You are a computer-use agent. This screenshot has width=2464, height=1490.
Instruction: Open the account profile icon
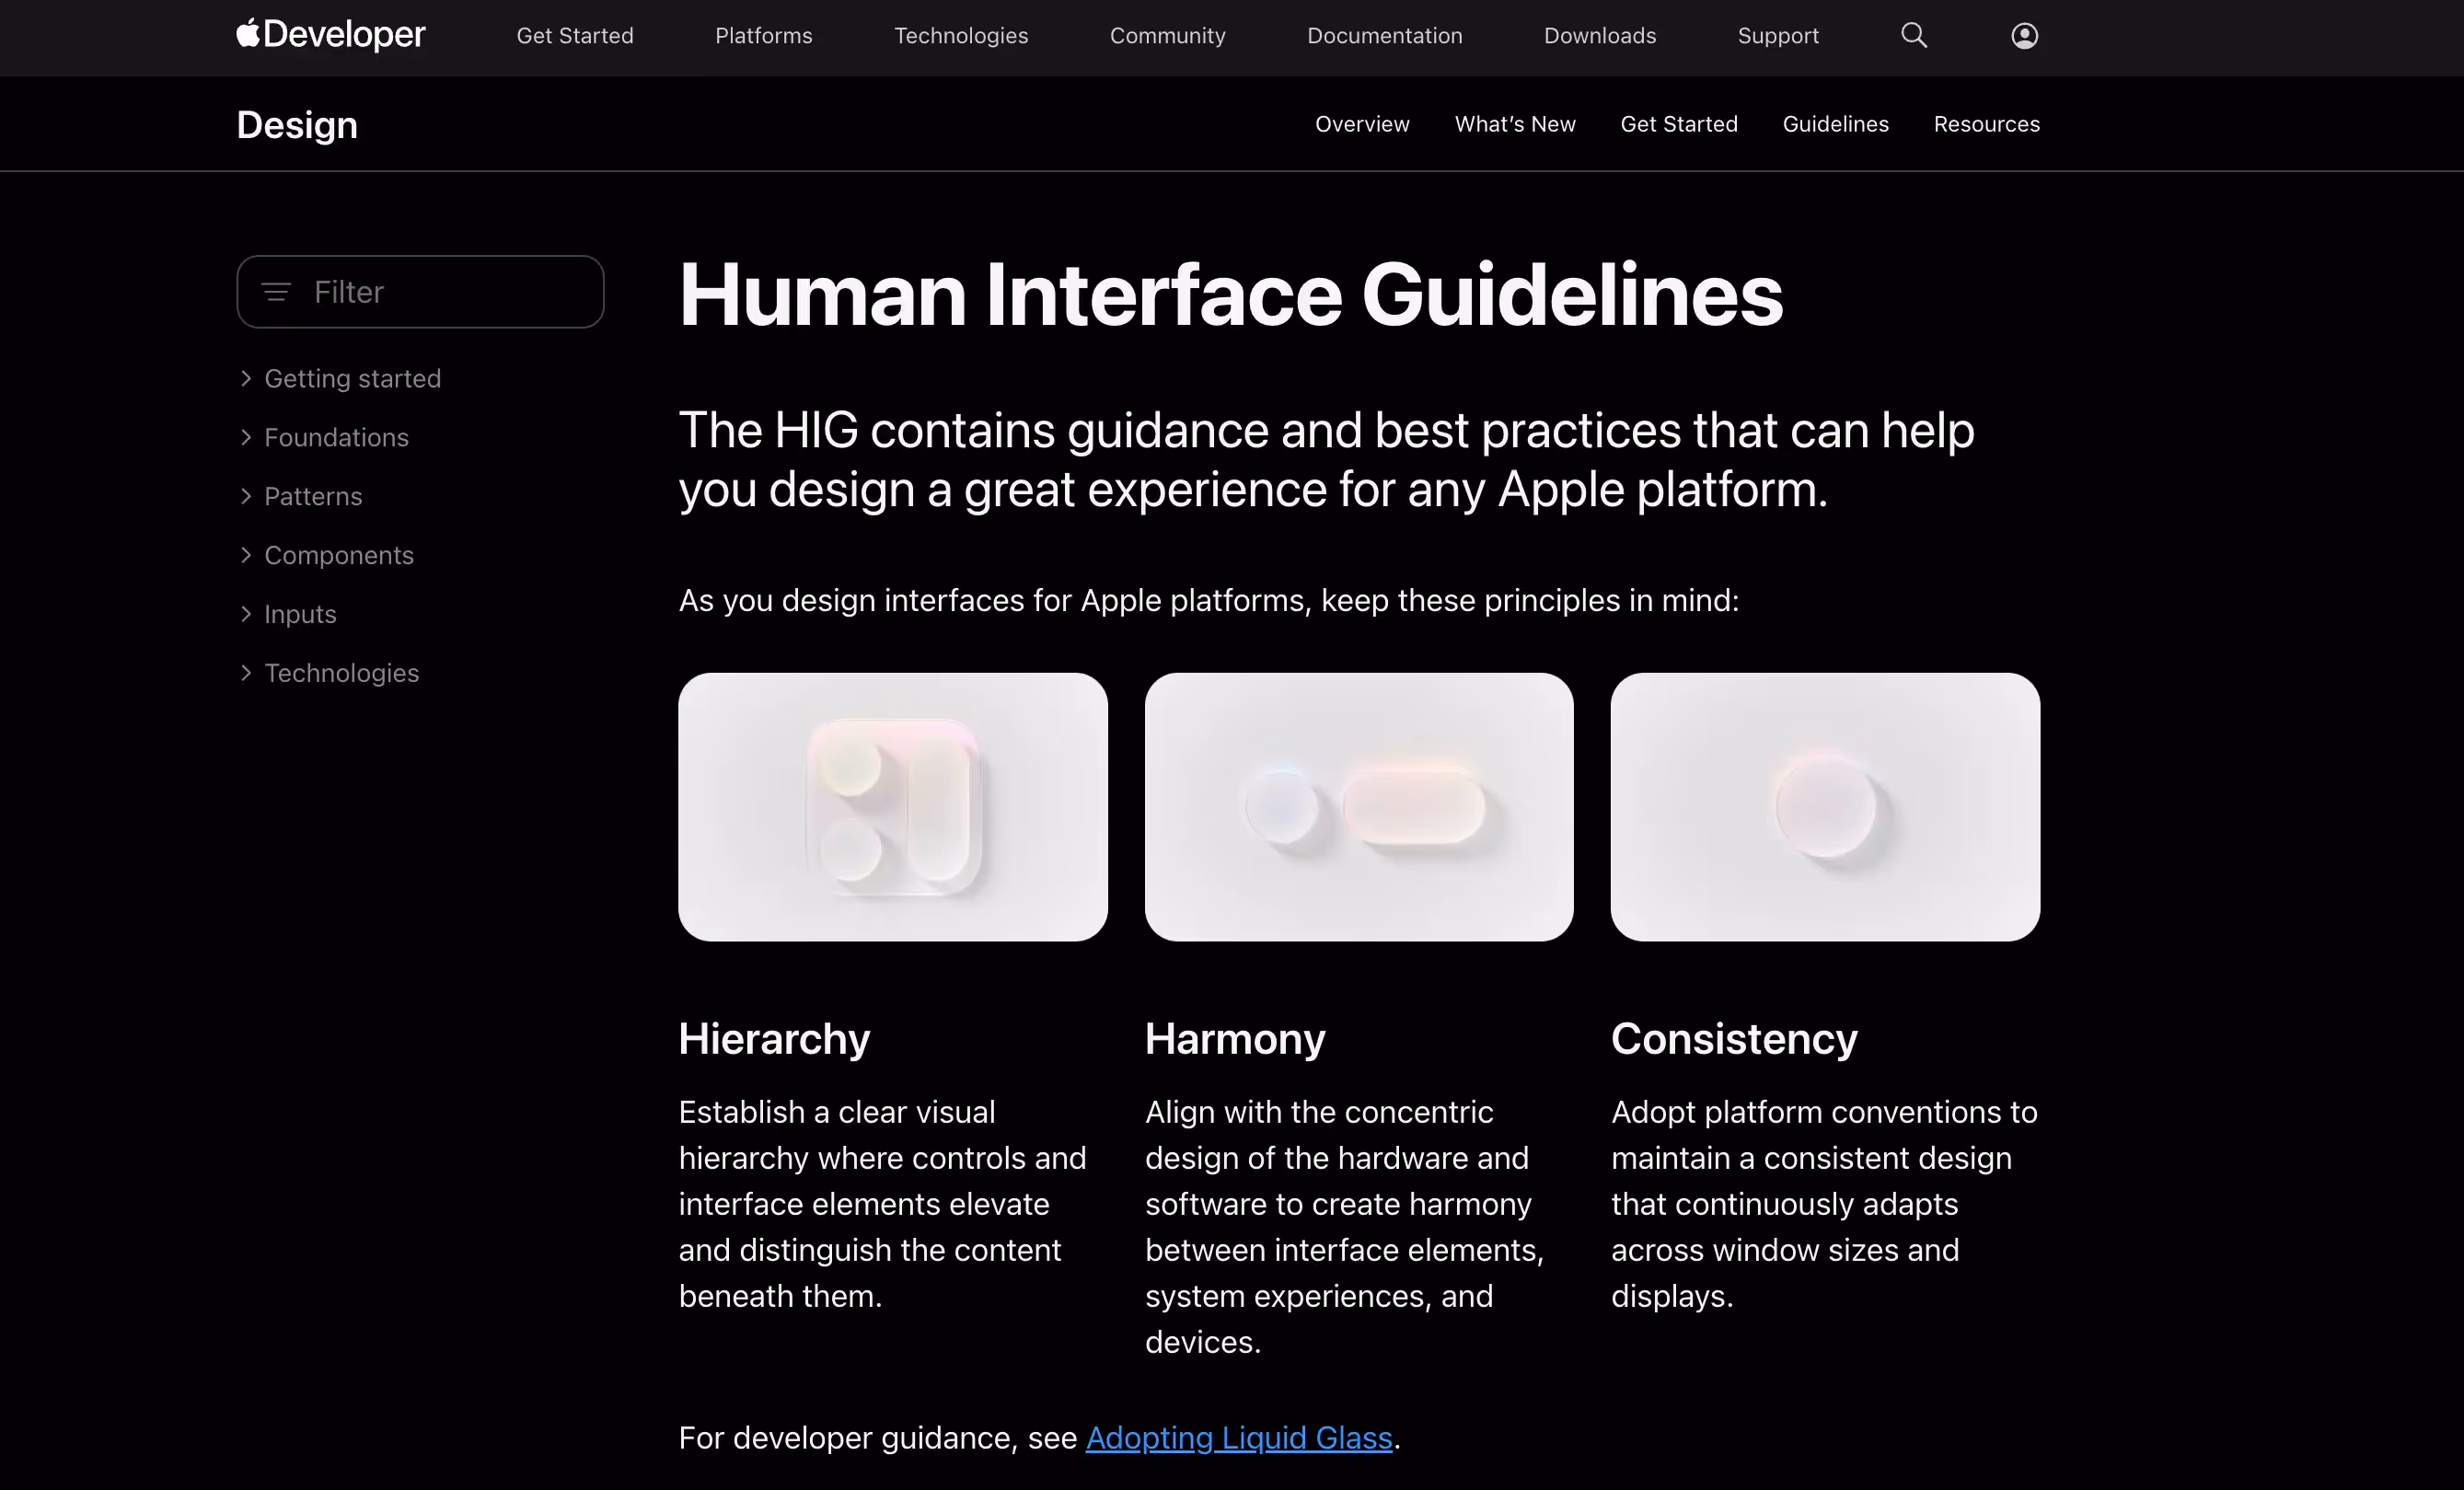[x=2024, y=35]
